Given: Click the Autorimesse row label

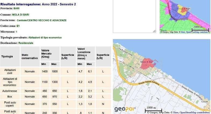Looking at the screenshot, I should (x=10, y=91).
